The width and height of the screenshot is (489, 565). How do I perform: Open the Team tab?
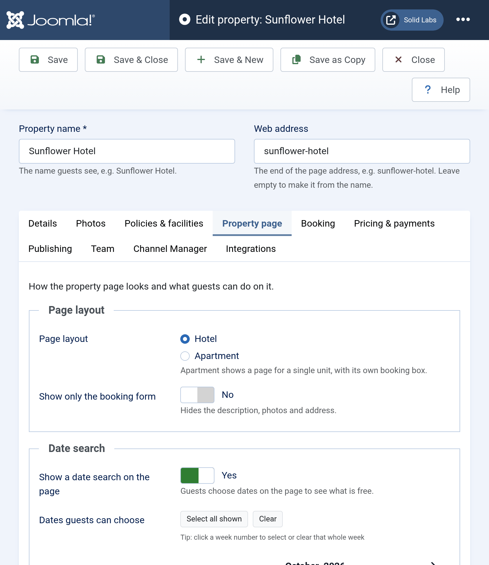click(x=103, y=249)
